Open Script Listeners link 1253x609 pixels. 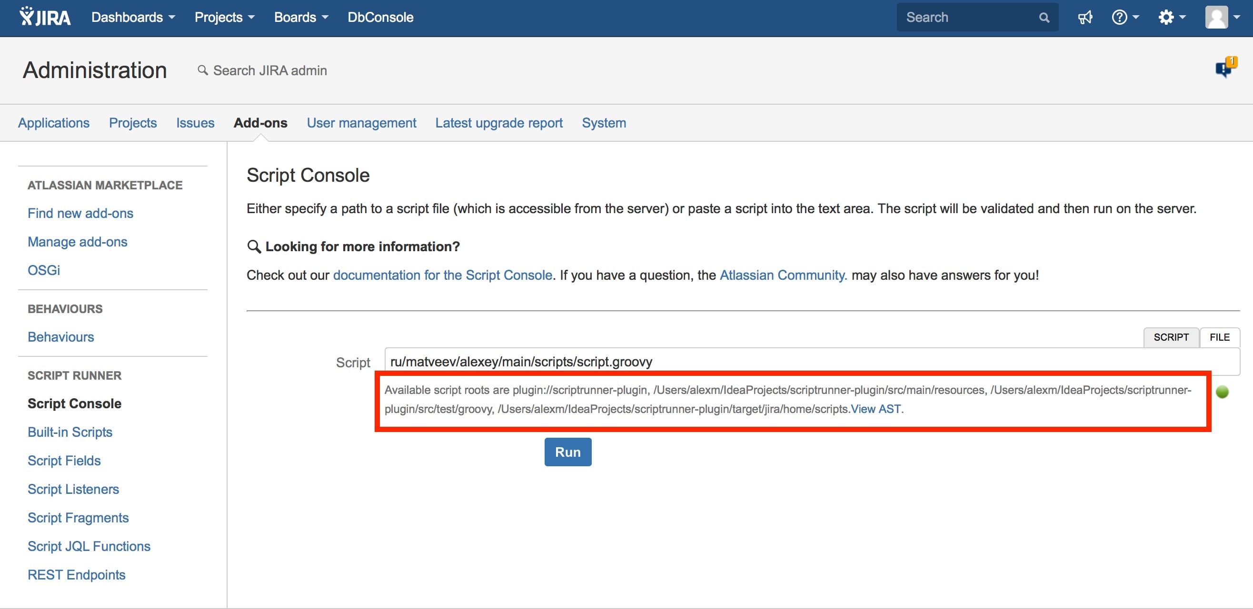click(73, 490)
